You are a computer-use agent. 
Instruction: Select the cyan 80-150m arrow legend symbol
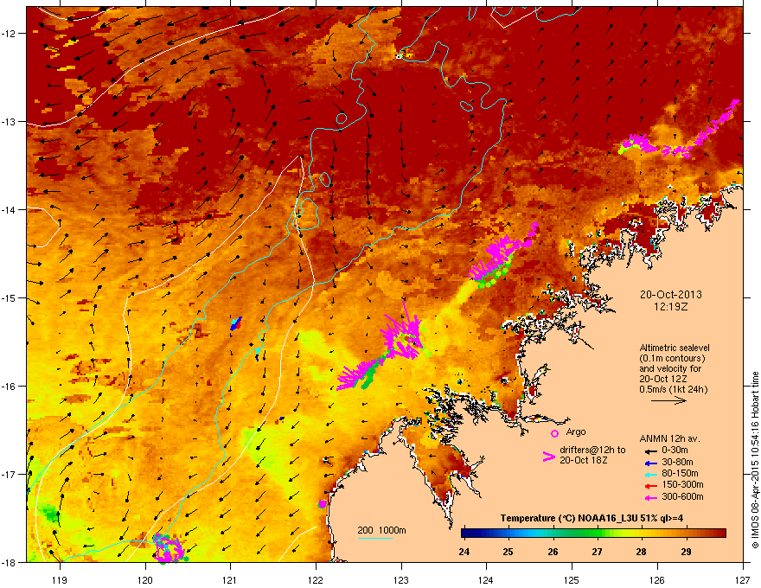(x=649, y=475)
